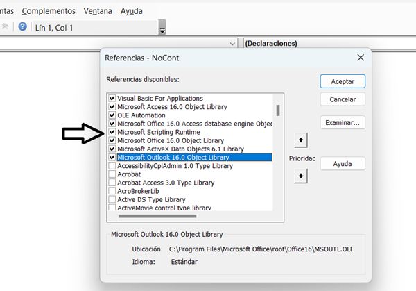Image resolution: width=416 pixels, height=291 pixels.
Task: Enable AccessibilityCplAdmin 1.0 Type Library checkbox
Action: coord(112,166)
